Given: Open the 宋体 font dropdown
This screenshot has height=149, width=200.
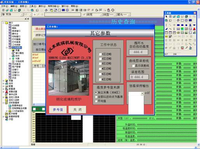Looking at the screenshot, I should (x=22, y=14).
